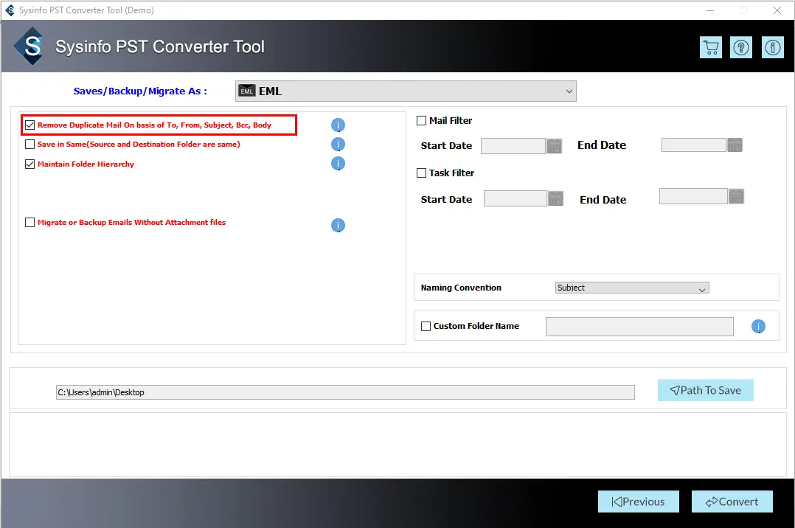Enable Save in Same folder checkbox
This screenshot has width=795, height=528.
click(30, 145)
